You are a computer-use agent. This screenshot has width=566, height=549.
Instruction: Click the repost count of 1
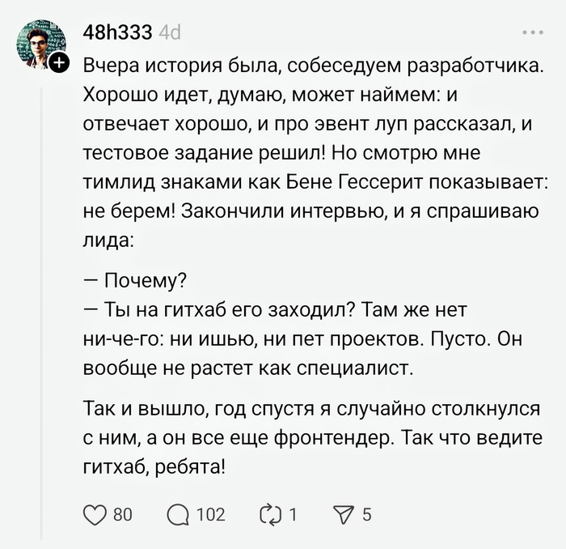click(292, 513)
